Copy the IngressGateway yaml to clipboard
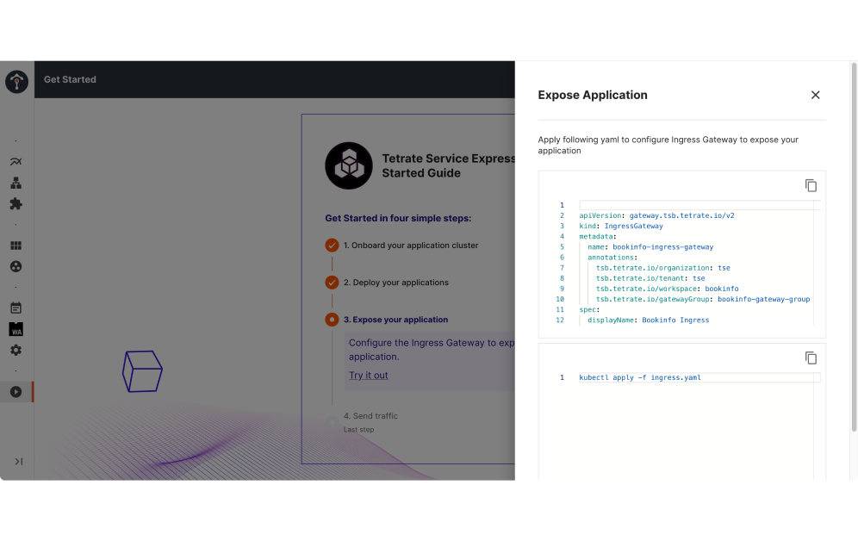 [811, 185]
